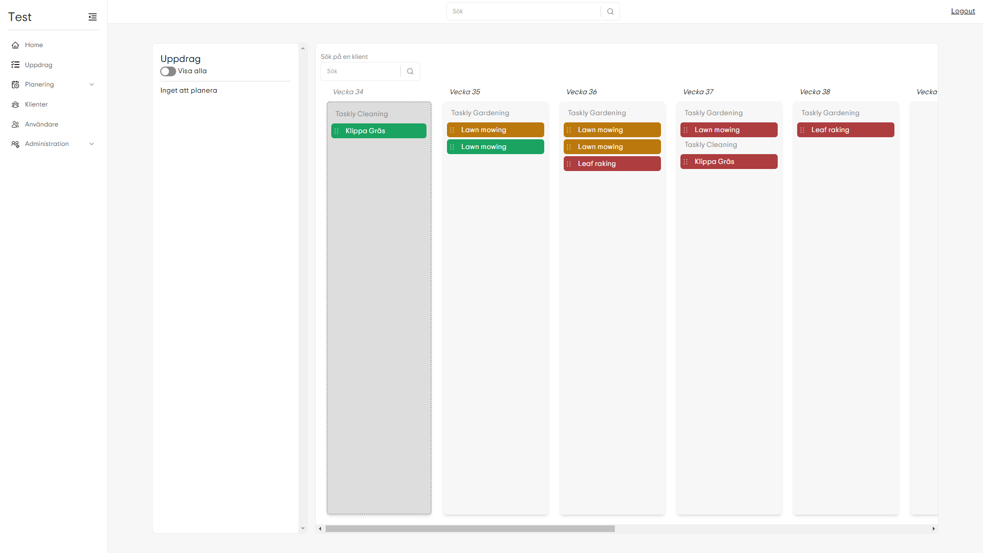Click Taskly Cleaning label in Vecka 34
This screenshot has width=983, height=553.
tap(361, 114)
